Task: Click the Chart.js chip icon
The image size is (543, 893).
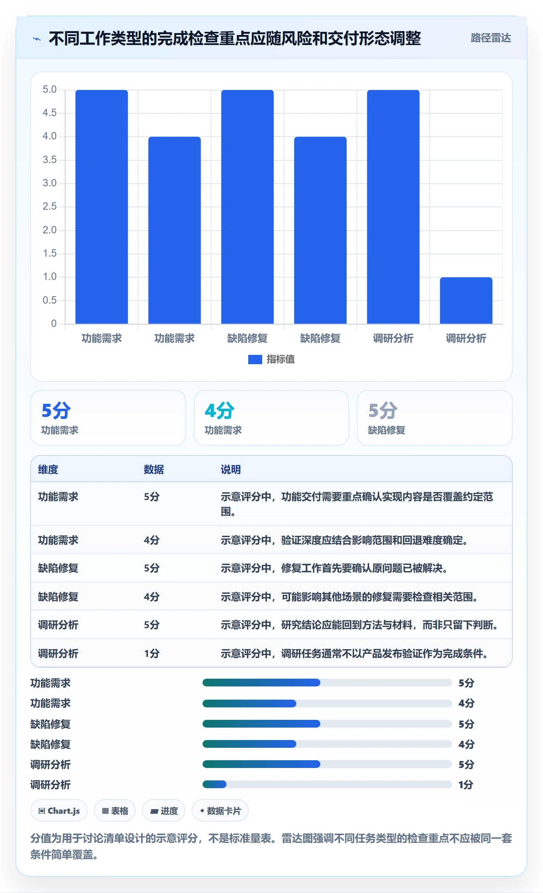Action: [42, 811]
